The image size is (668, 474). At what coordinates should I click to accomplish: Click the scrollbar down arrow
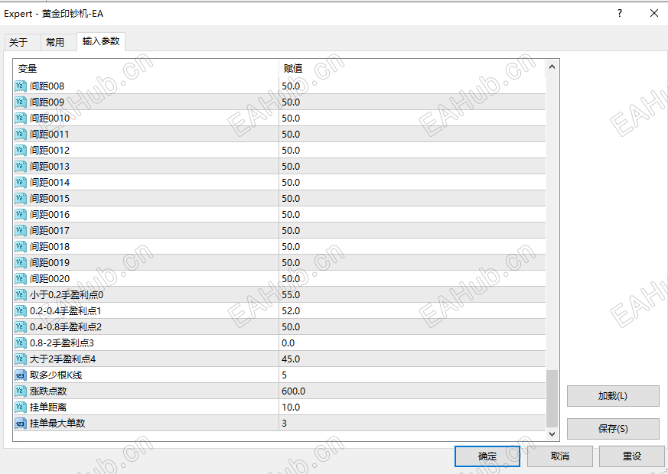552,433
